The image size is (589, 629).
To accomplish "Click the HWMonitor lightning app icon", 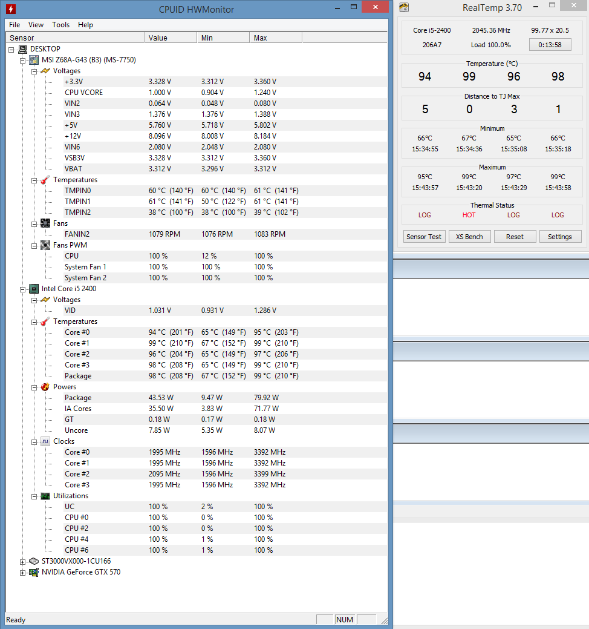I will click(x=11, y=9).
